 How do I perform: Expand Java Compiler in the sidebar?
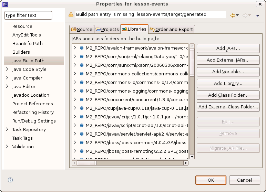(x=7, y=78)
